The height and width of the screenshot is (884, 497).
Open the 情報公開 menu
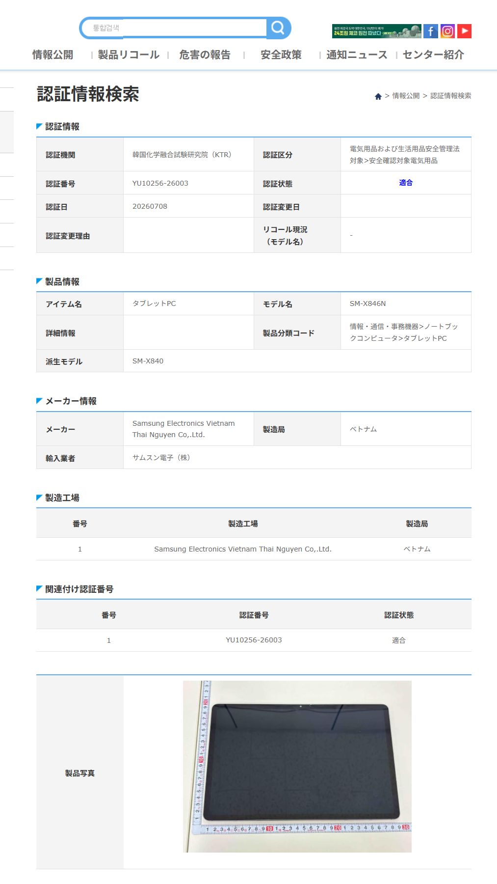[52, 55]
